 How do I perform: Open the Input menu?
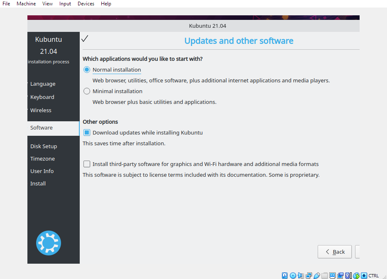(x=65, y=4)
